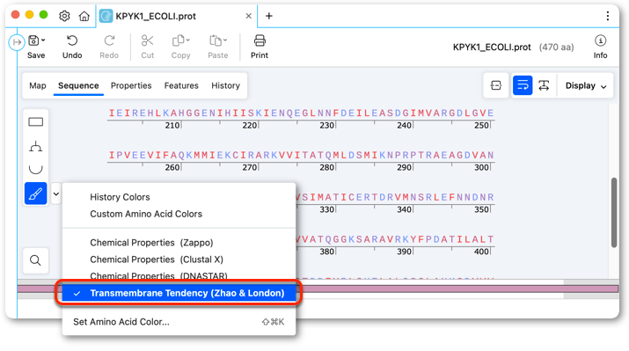Click the Print icon
This screenshot has height=351, width=629.
(x=260, y=41)
